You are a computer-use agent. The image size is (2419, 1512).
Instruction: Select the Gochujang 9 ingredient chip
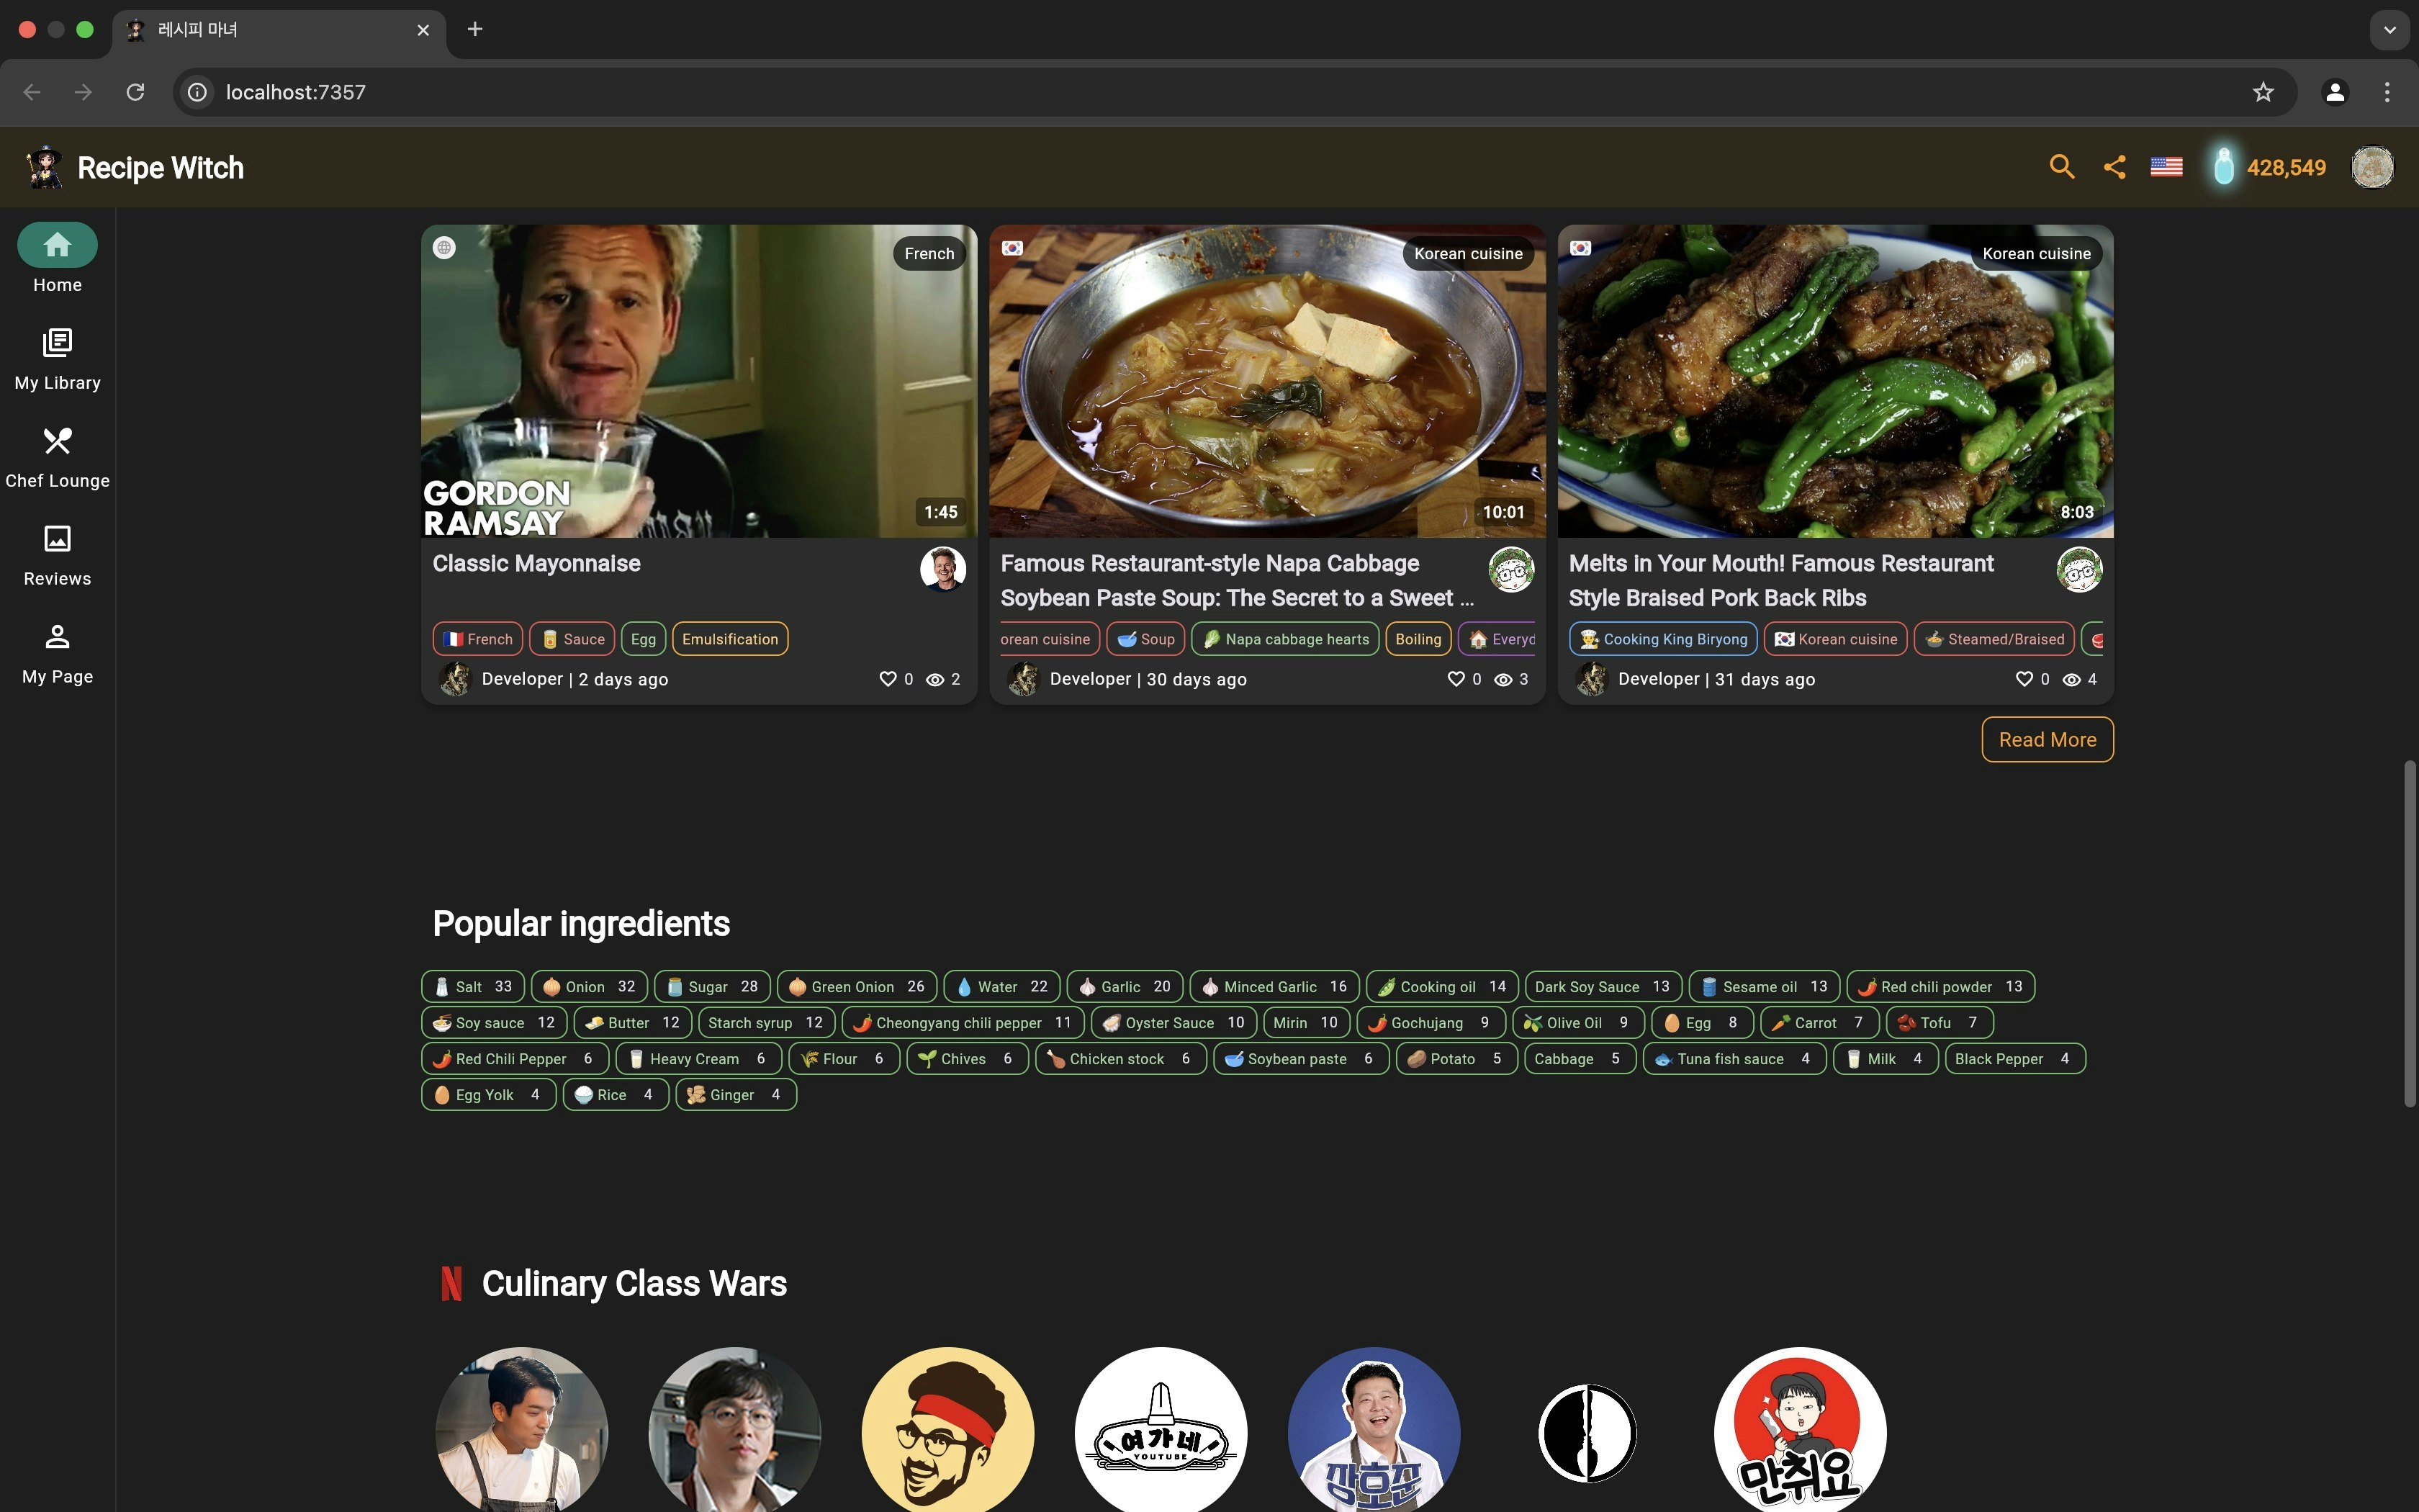pyautogui.click(x=1431, y=1023)
